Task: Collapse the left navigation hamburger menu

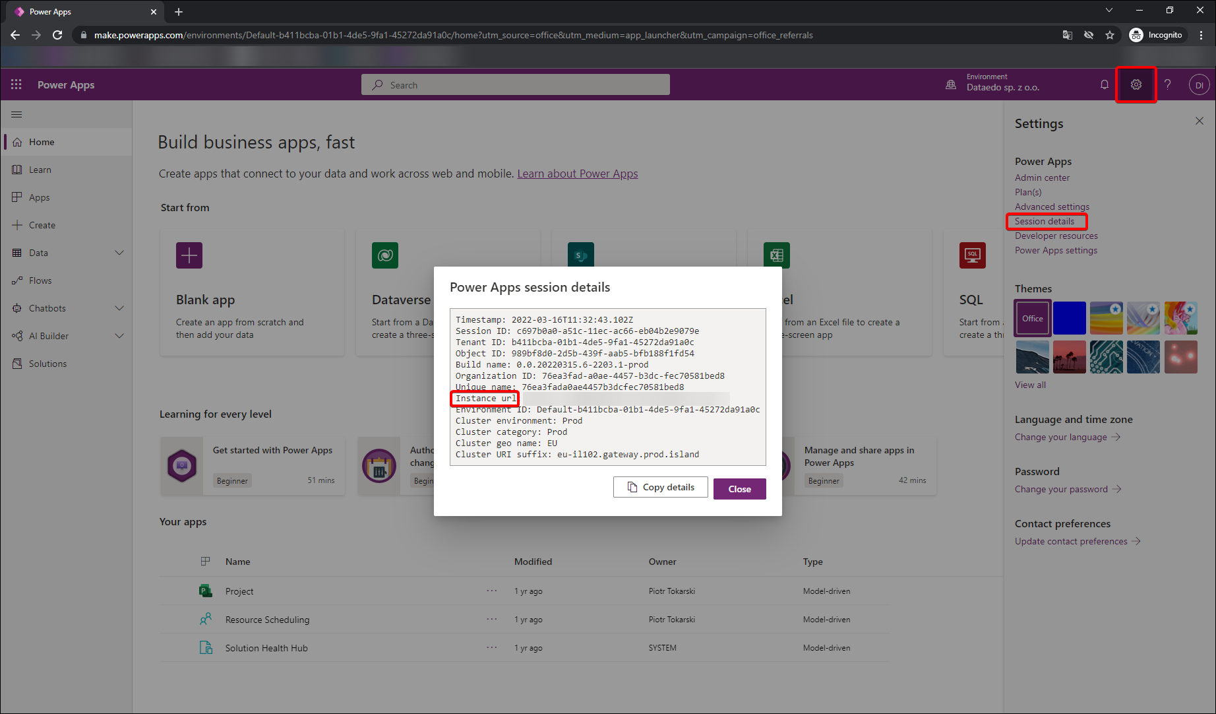Action: [16, 115]
